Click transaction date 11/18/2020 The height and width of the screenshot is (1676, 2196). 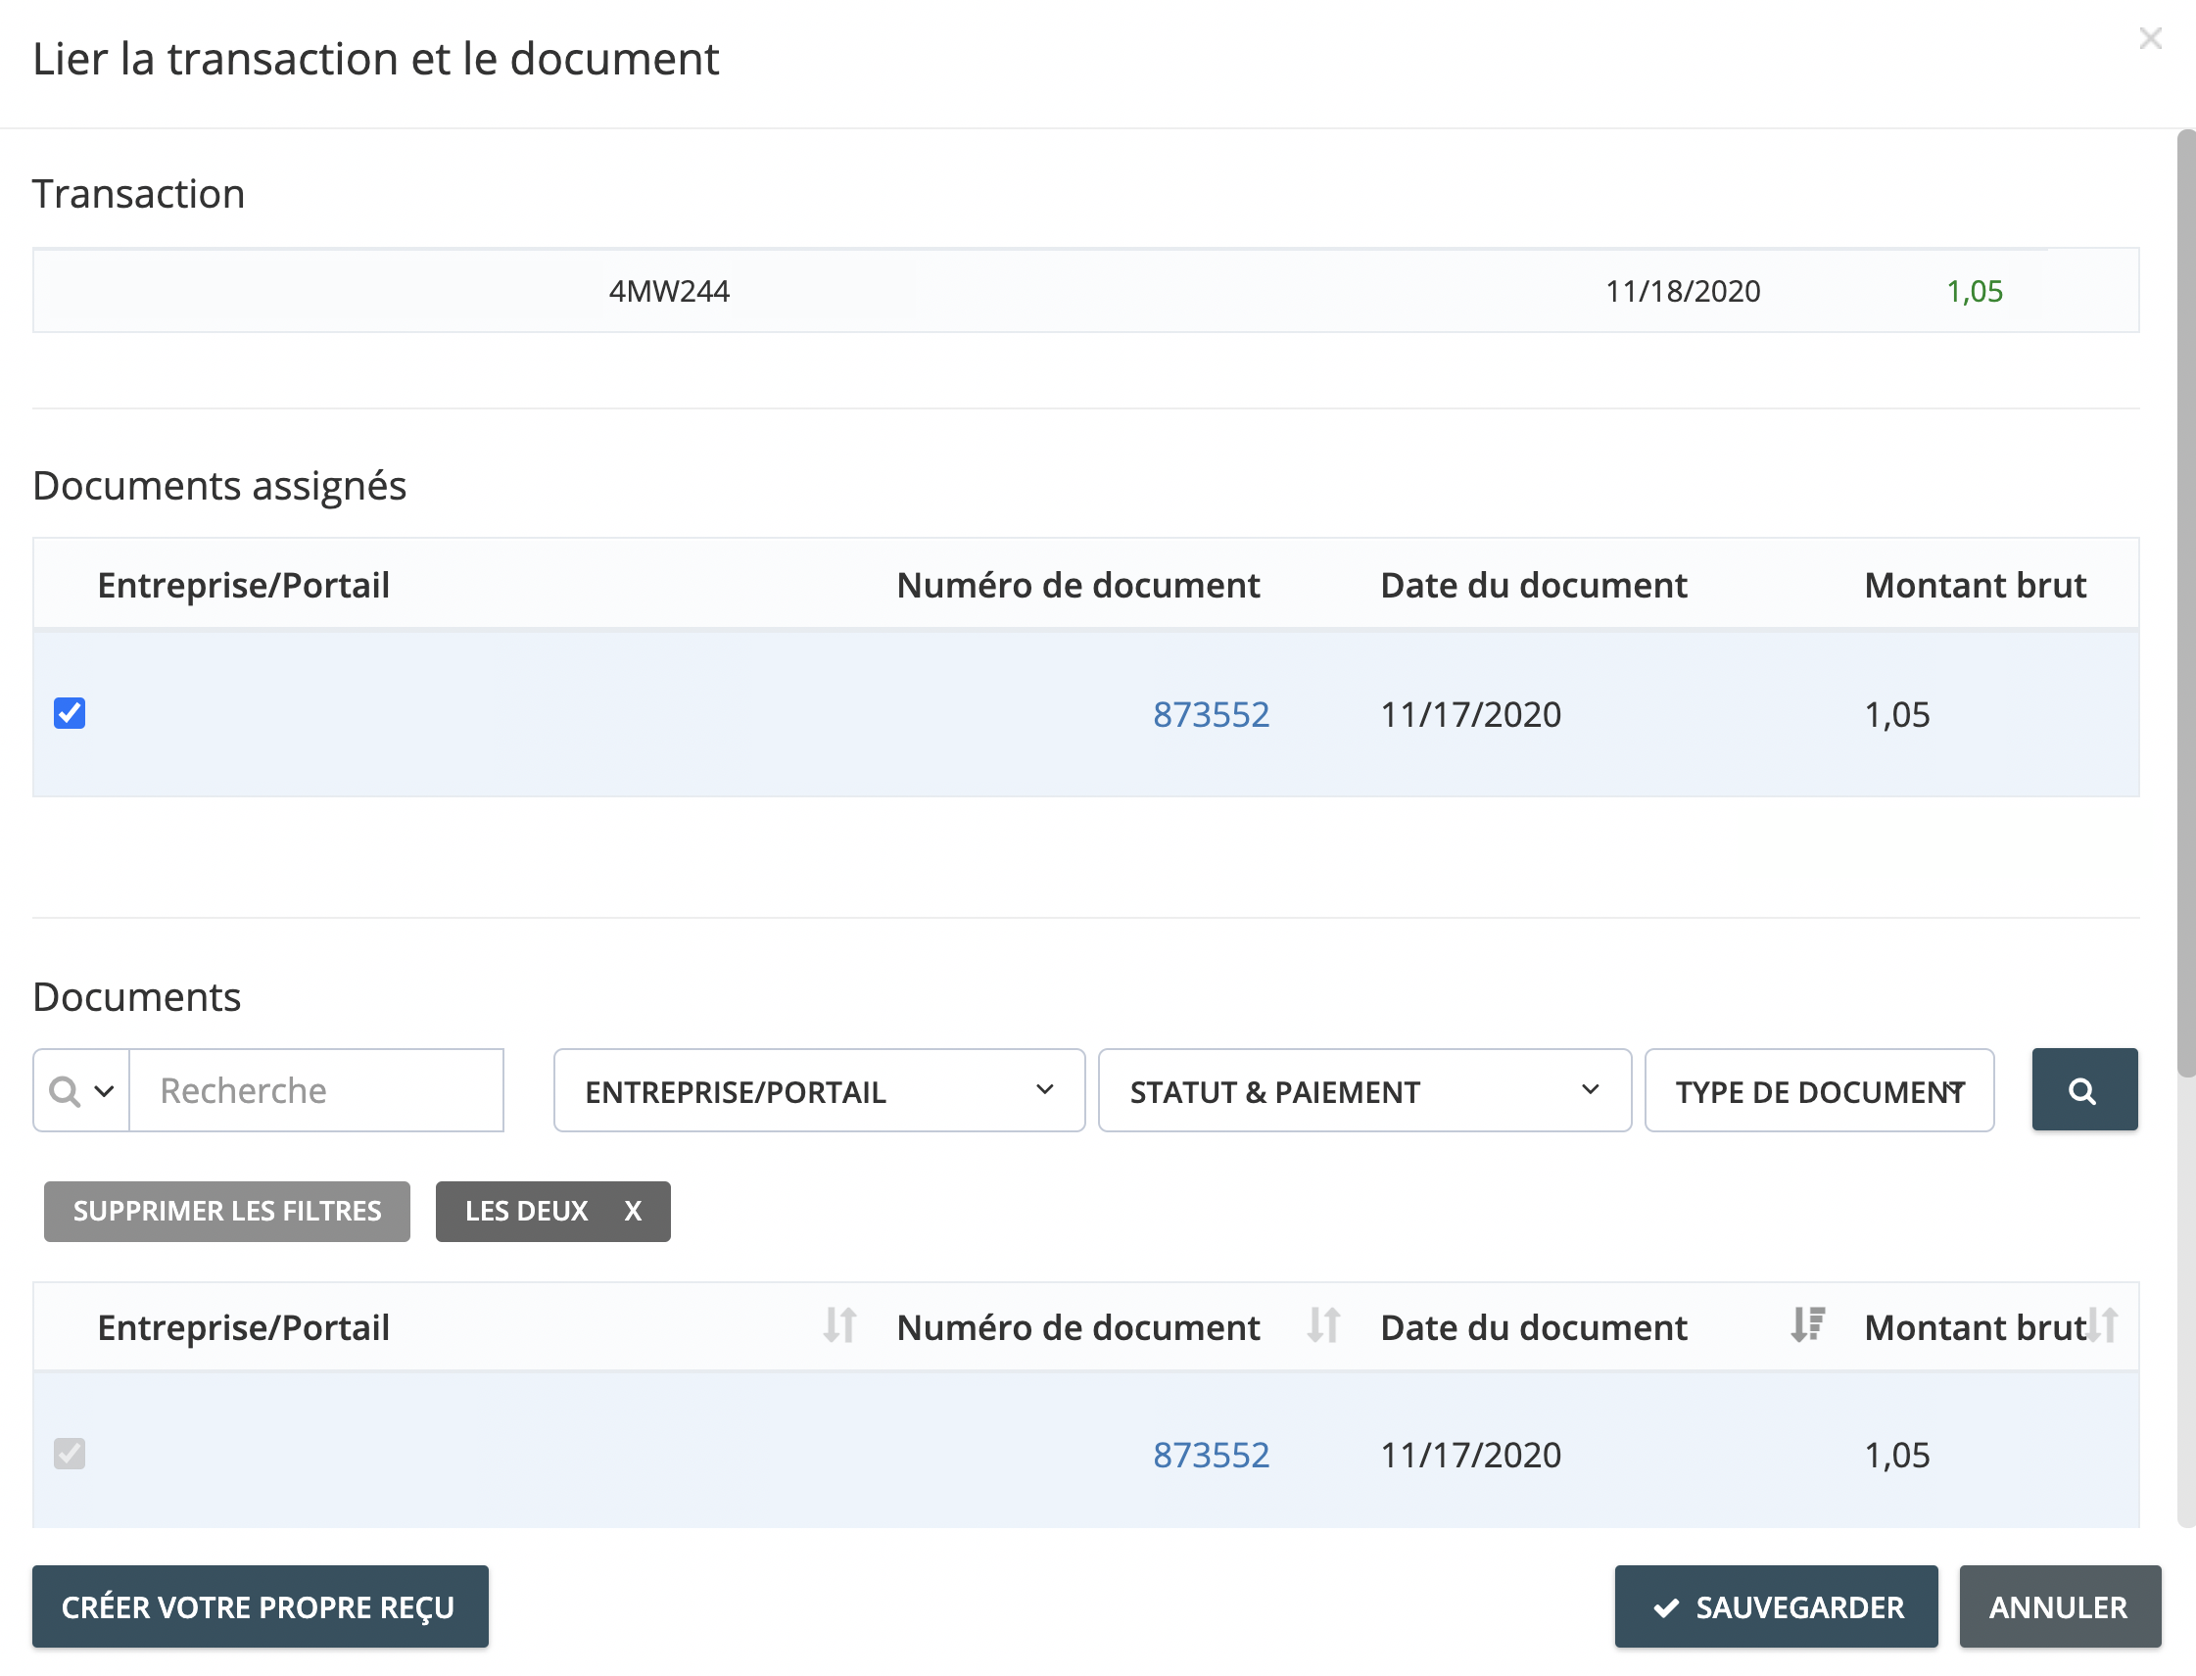(1683, 291)
